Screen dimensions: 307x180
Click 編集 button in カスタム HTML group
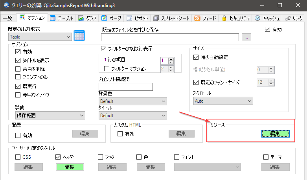click(x=182, y=134)
